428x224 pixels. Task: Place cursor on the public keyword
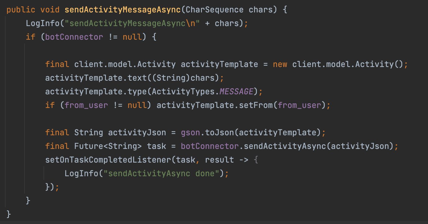(20, 10)
